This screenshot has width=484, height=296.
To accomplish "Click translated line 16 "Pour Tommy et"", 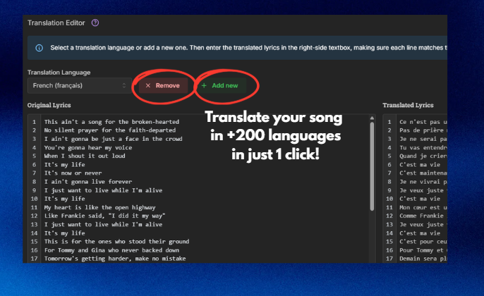I will pyautogui.click(x=423, y=250).
